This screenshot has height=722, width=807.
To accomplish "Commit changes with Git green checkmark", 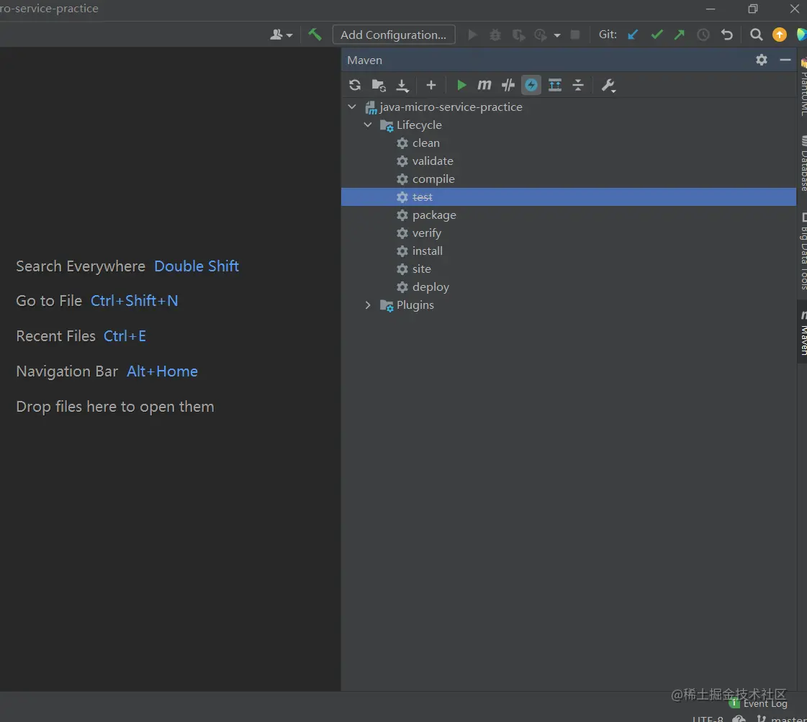I will click(x=657, y=35).
